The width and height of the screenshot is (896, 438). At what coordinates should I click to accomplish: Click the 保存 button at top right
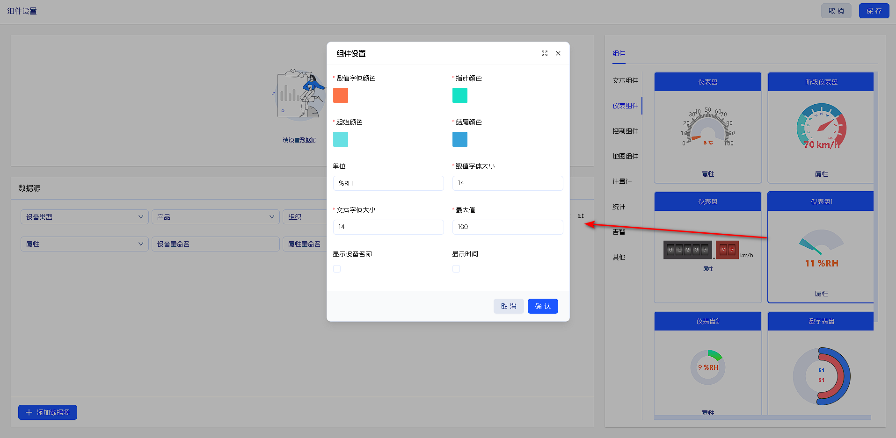[874, 11]
